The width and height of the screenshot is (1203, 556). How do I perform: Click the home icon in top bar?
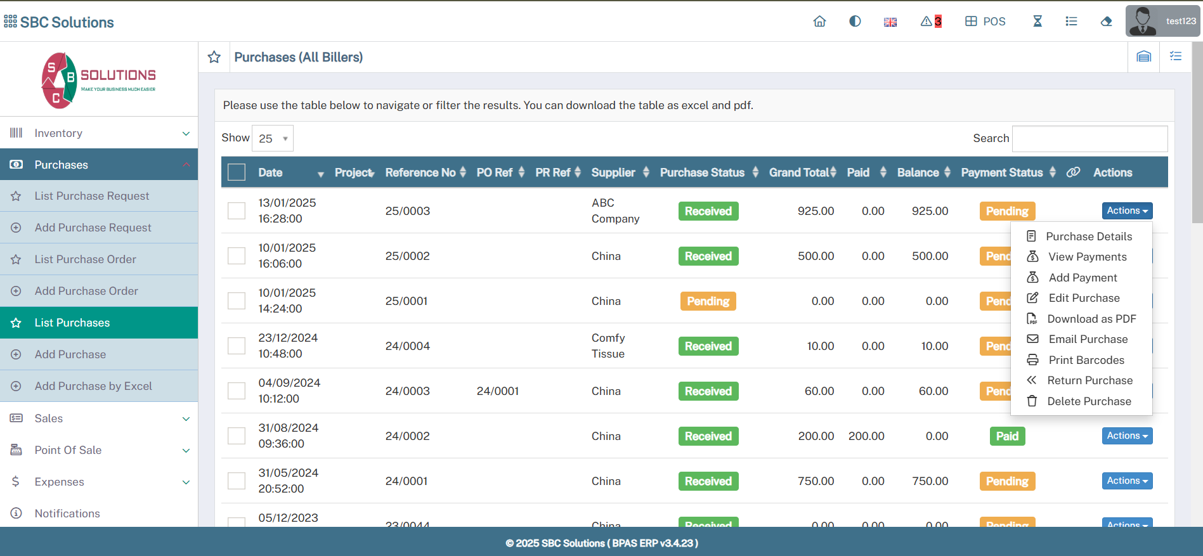(x=819, y=22)
